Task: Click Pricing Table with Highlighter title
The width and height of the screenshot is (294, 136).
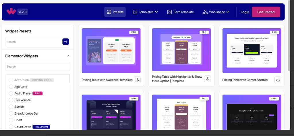Action: tap(177, 79)
